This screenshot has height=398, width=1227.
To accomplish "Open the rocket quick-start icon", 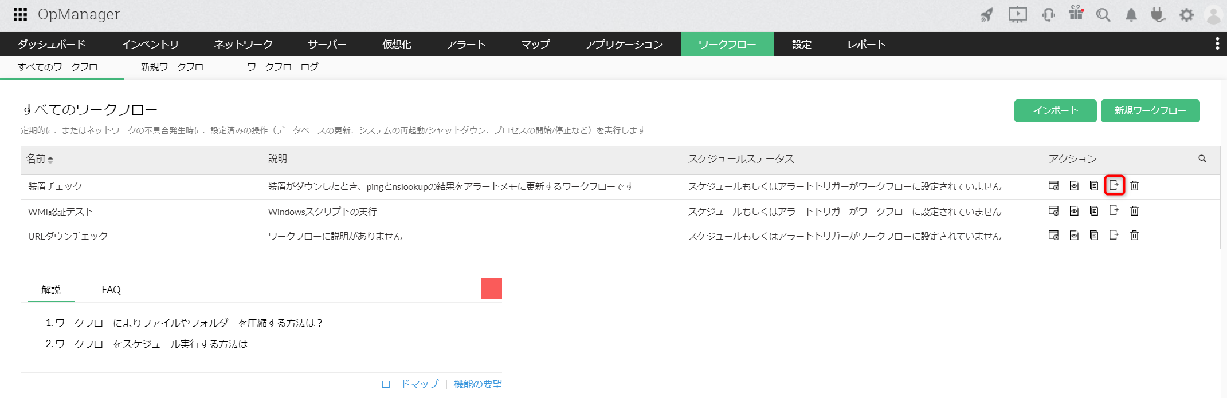I will tap(986, 15).
